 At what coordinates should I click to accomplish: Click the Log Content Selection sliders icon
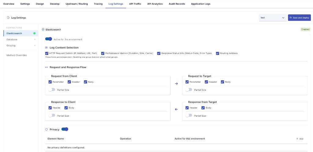[x=46, y=48]
